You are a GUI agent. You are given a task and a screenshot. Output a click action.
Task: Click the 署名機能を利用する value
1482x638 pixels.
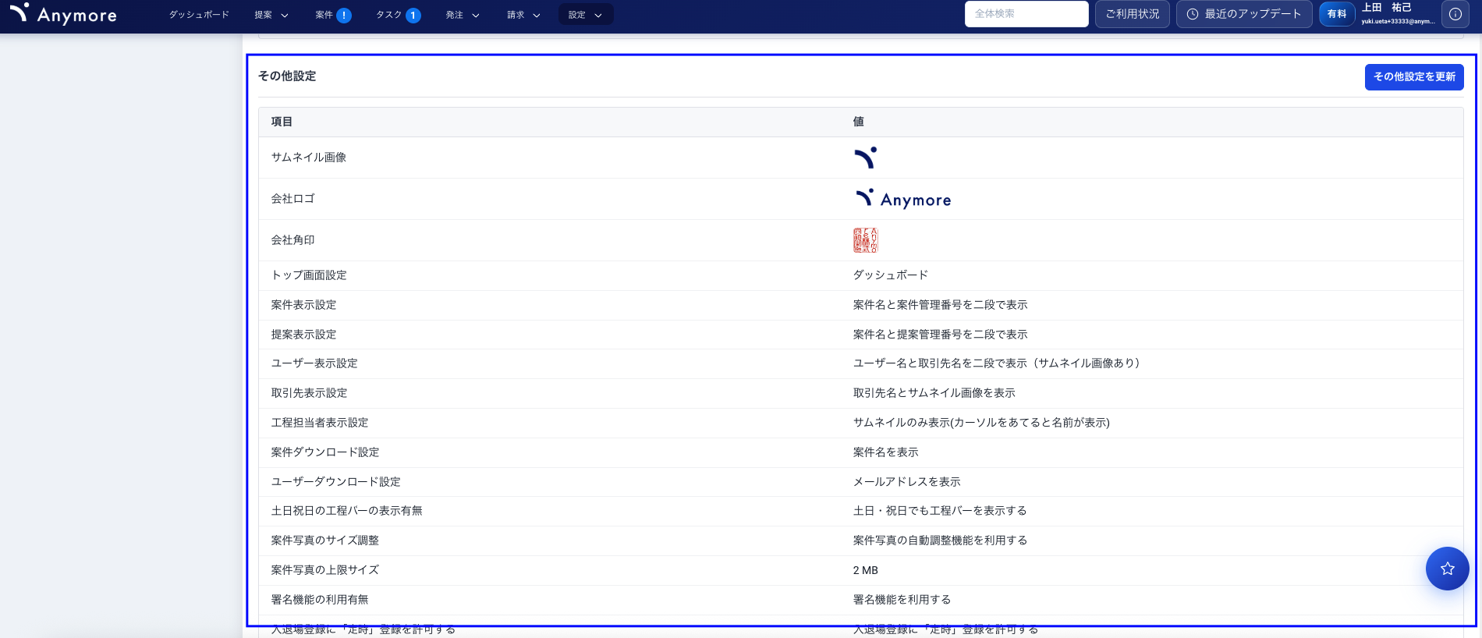coord(902,600)
